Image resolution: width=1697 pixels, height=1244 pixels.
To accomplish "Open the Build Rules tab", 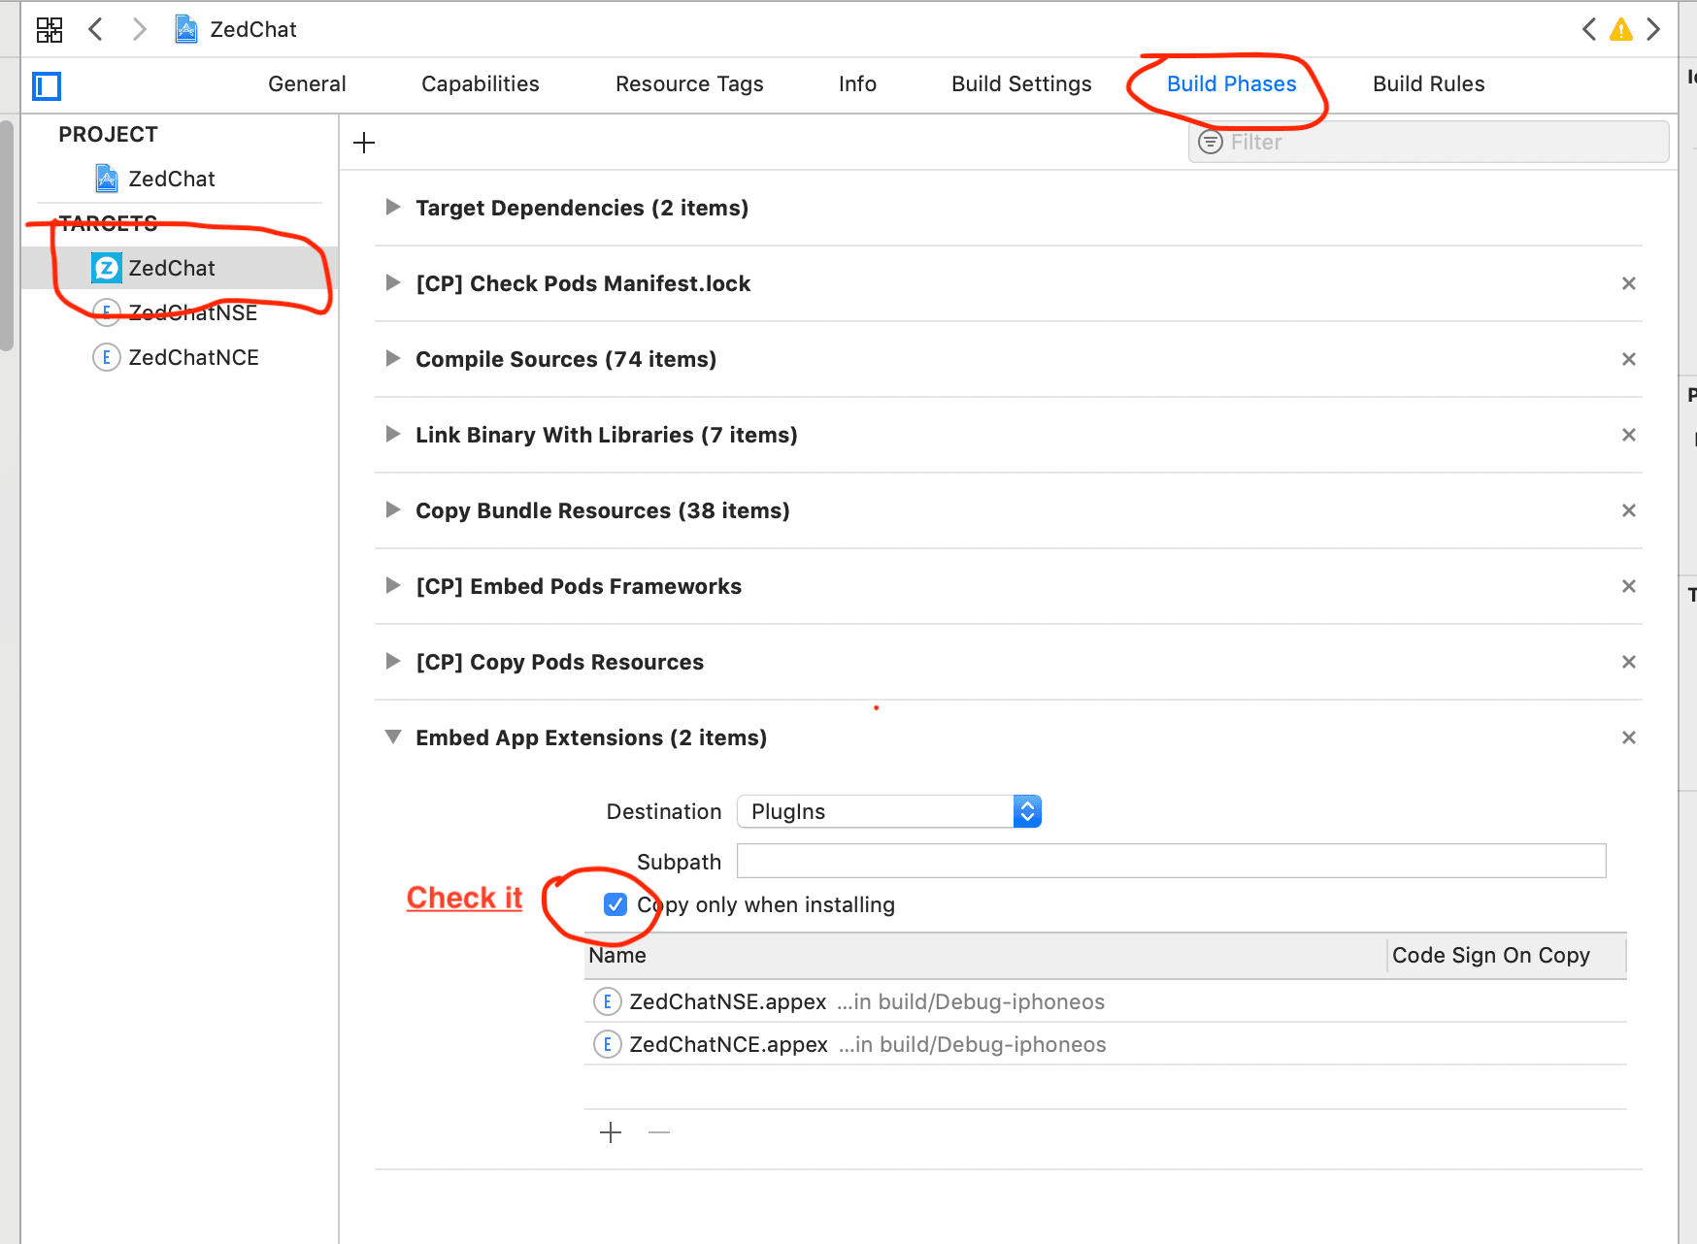I will coord(1428,84).
